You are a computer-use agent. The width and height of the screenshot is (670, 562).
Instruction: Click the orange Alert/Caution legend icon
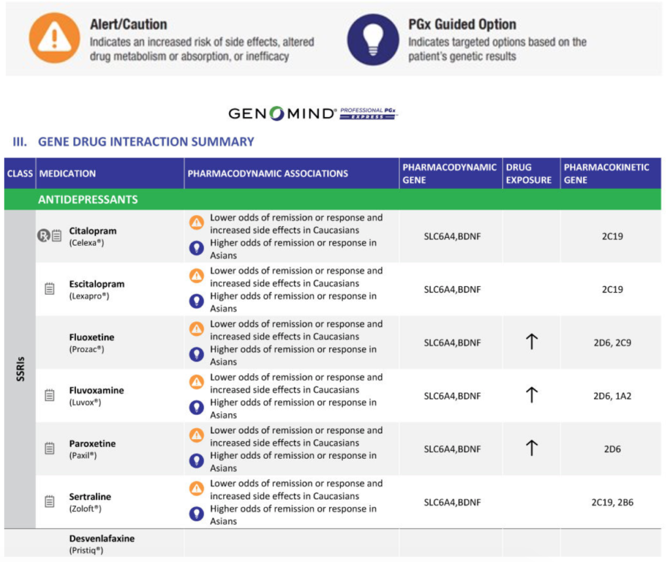(x=54, y=39)
